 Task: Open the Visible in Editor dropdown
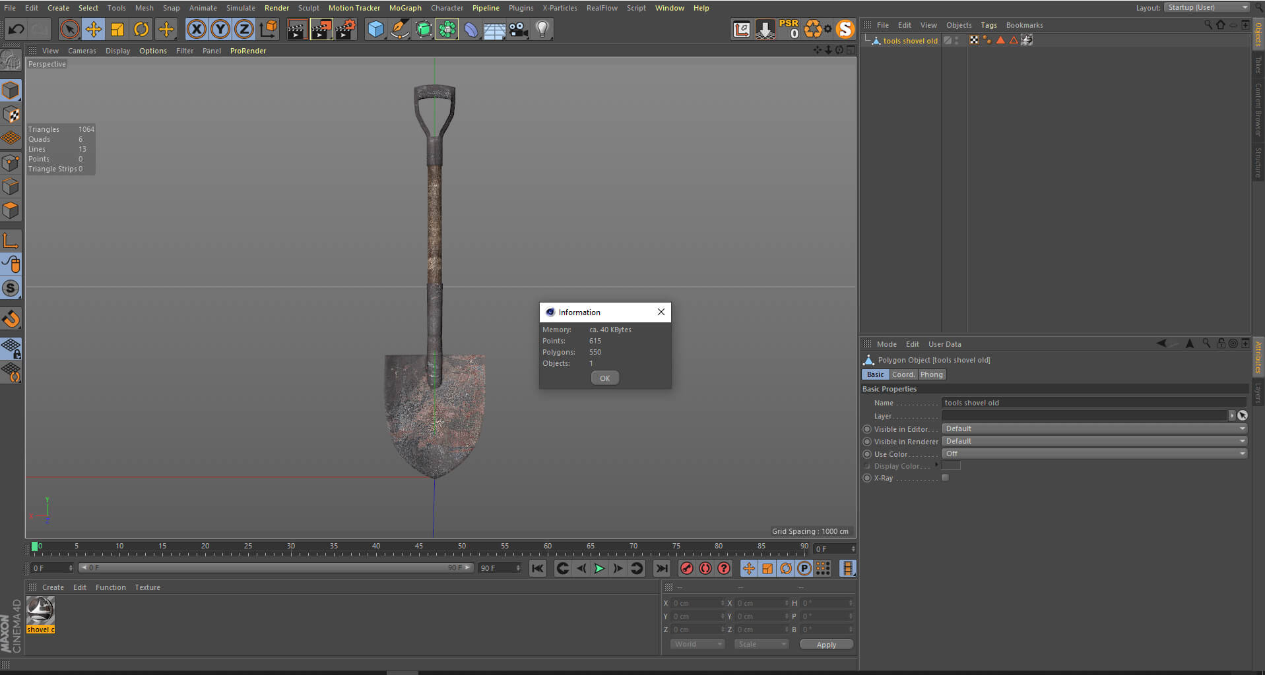click(x=1094, y=428)
